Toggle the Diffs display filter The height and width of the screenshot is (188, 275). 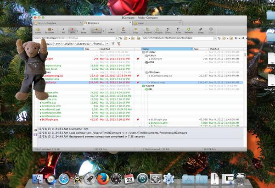[72, 30]
